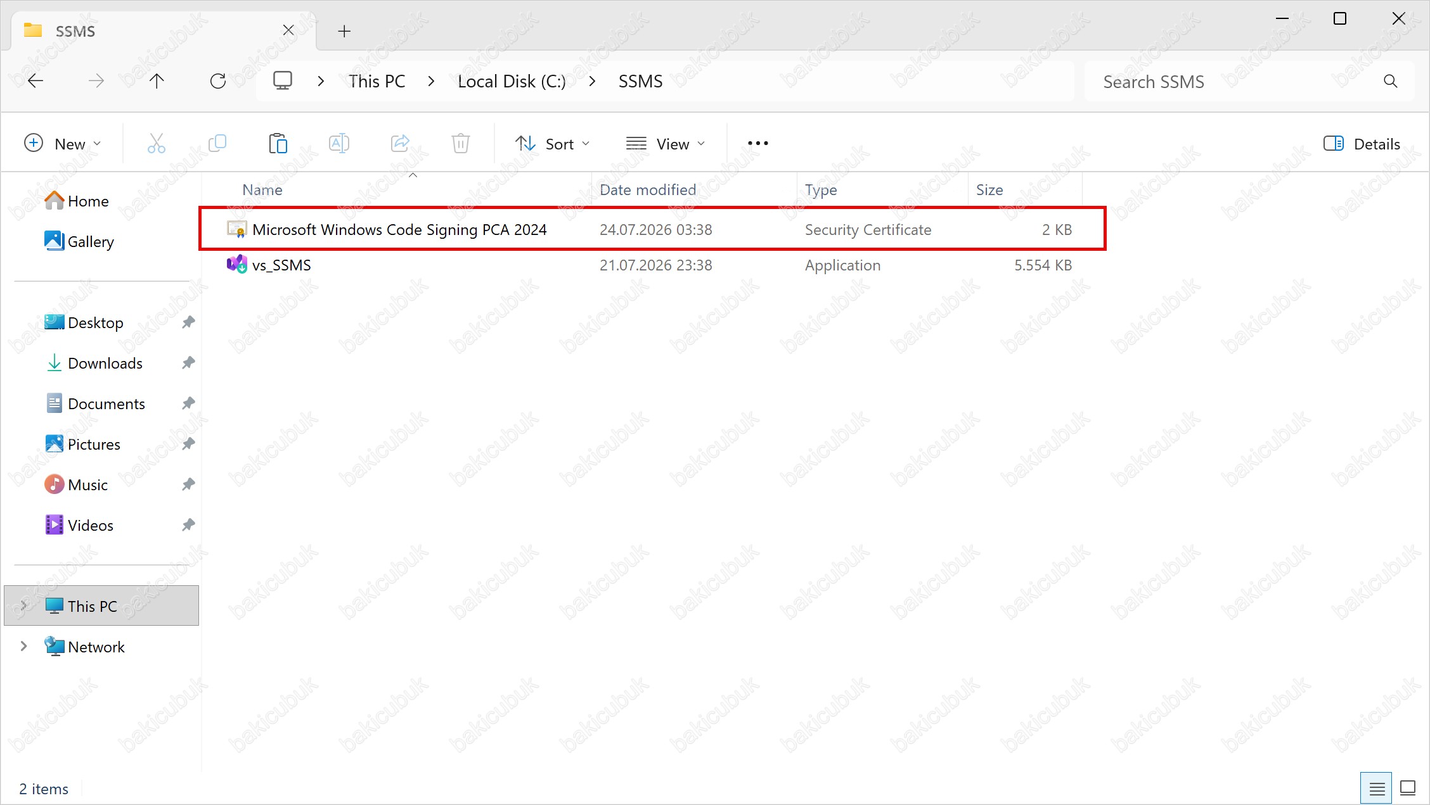Select the vs_SSMS file name
Viewport: 1430px width, 805px height.
point(281,265)
